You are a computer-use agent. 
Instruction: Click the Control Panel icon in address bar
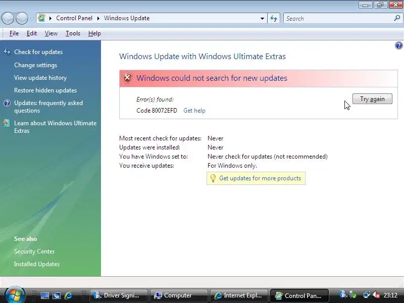(x=41, y=18)
